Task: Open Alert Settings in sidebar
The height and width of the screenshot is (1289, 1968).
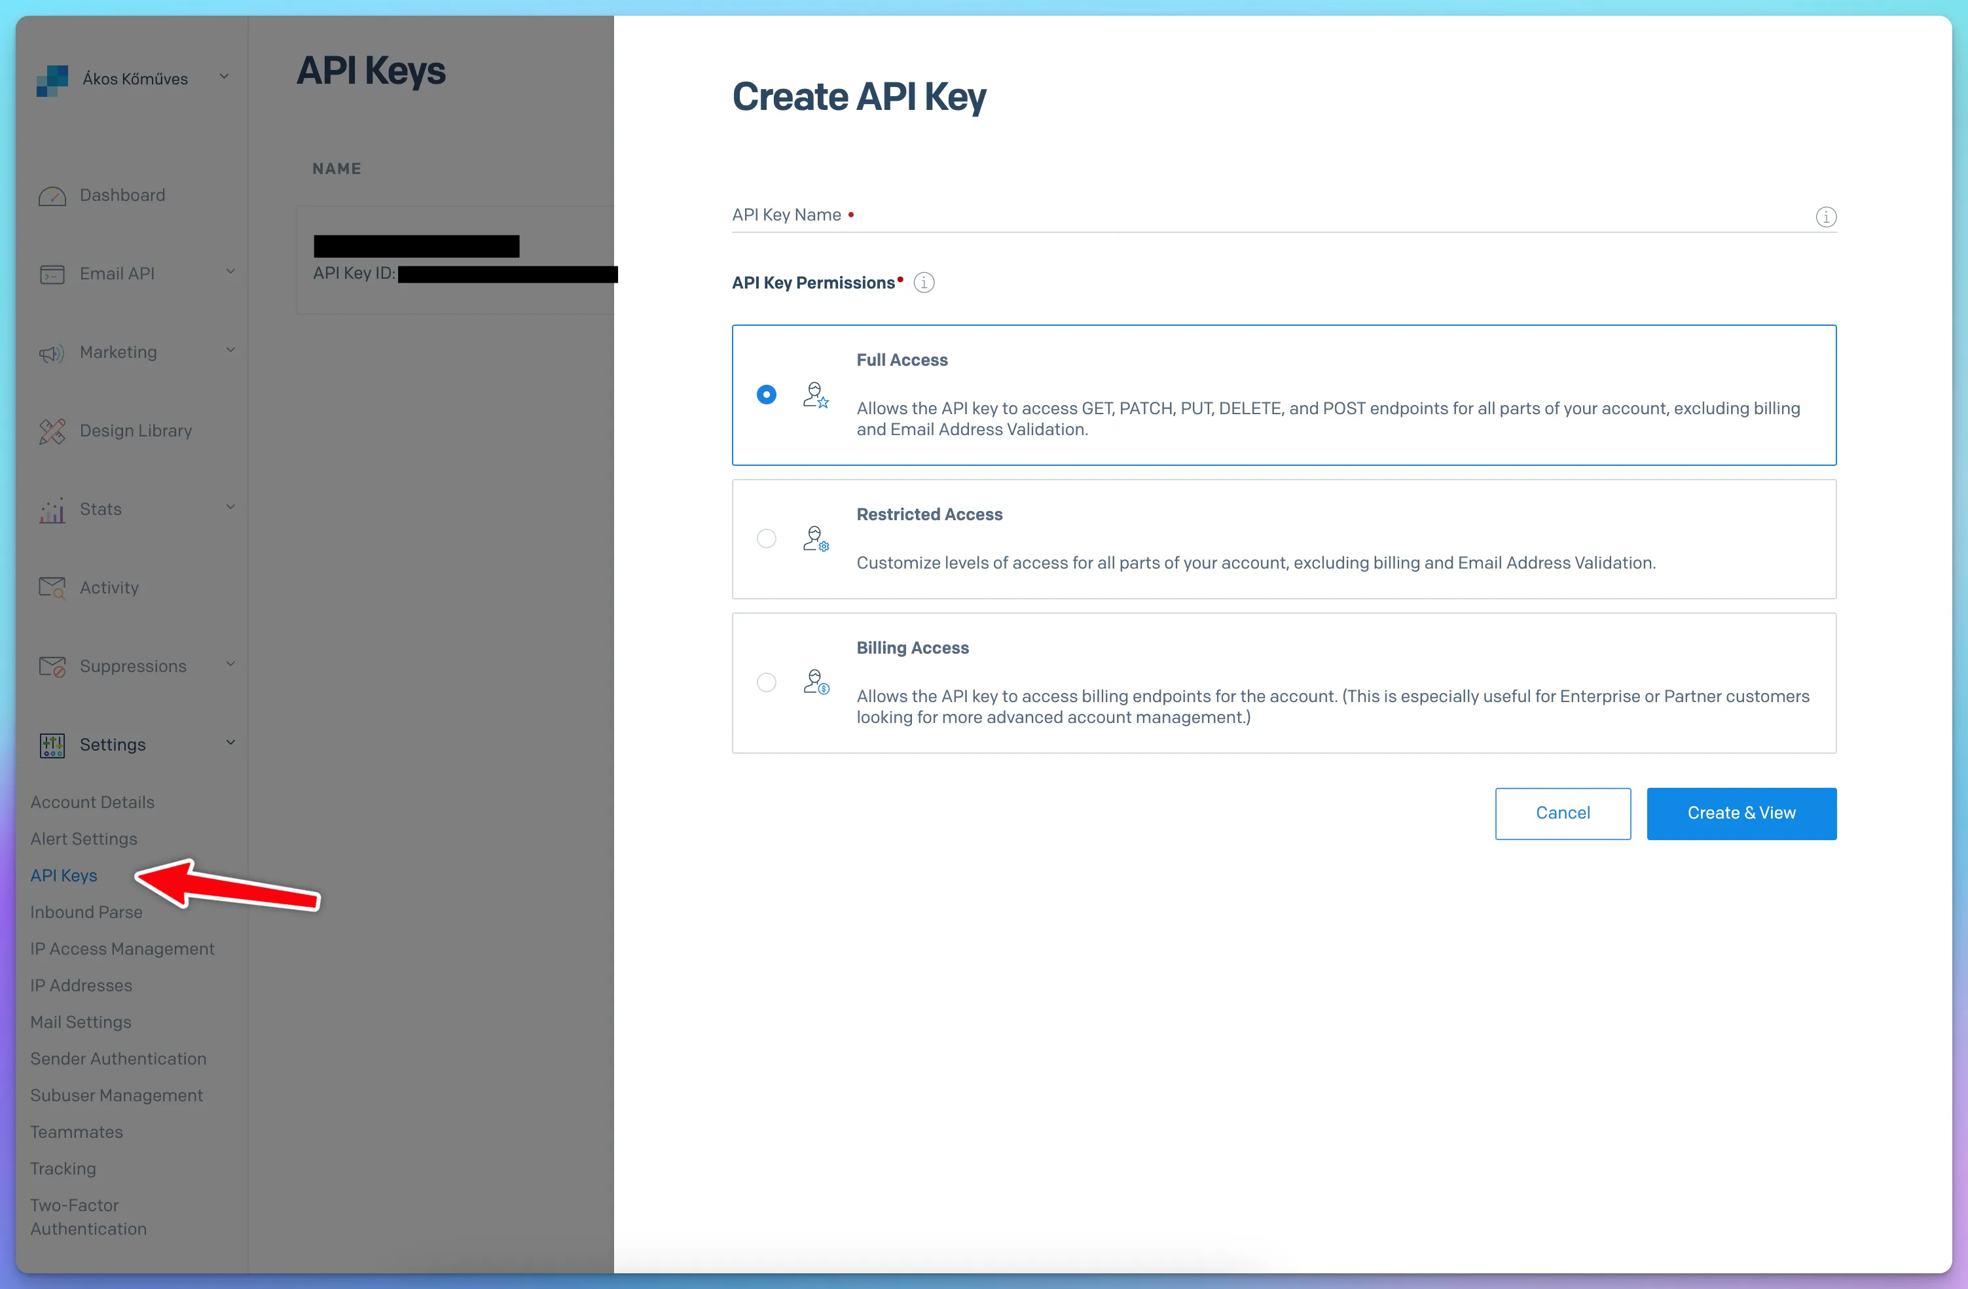Action: (x=84, y=839)
